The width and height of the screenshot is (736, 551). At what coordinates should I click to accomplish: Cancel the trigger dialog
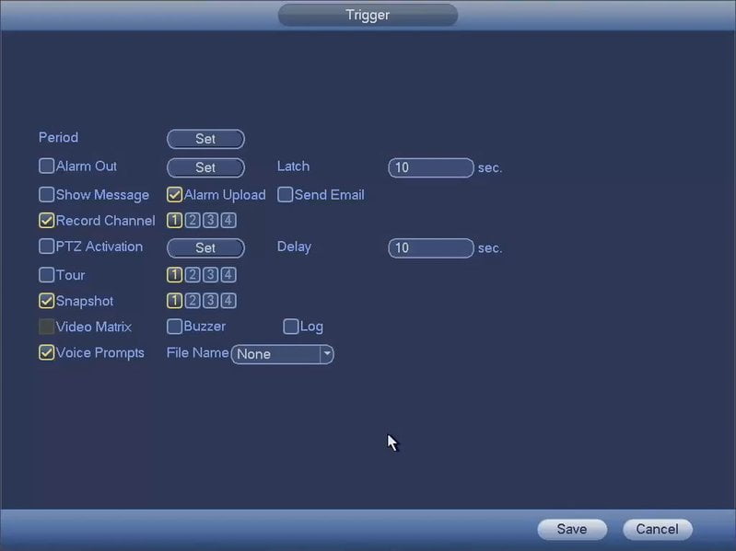(657, 529)
